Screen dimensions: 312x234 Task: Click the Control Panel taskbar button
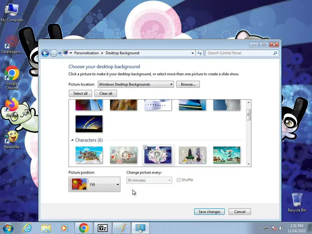click(x=140, y=228)
